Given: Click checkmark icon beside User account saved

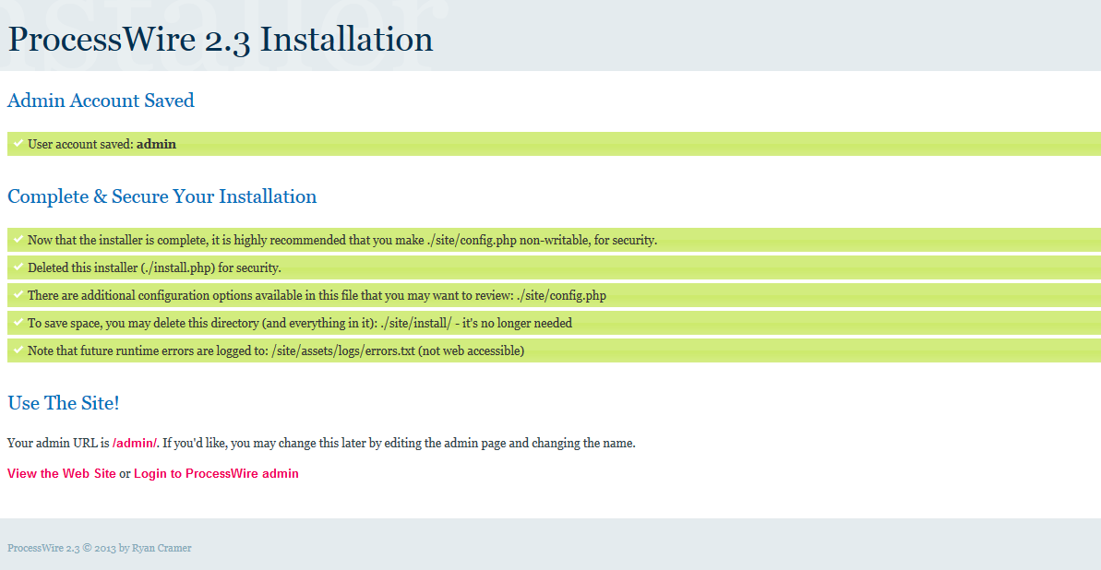Looking at the screenshot, I should [18, 143].
